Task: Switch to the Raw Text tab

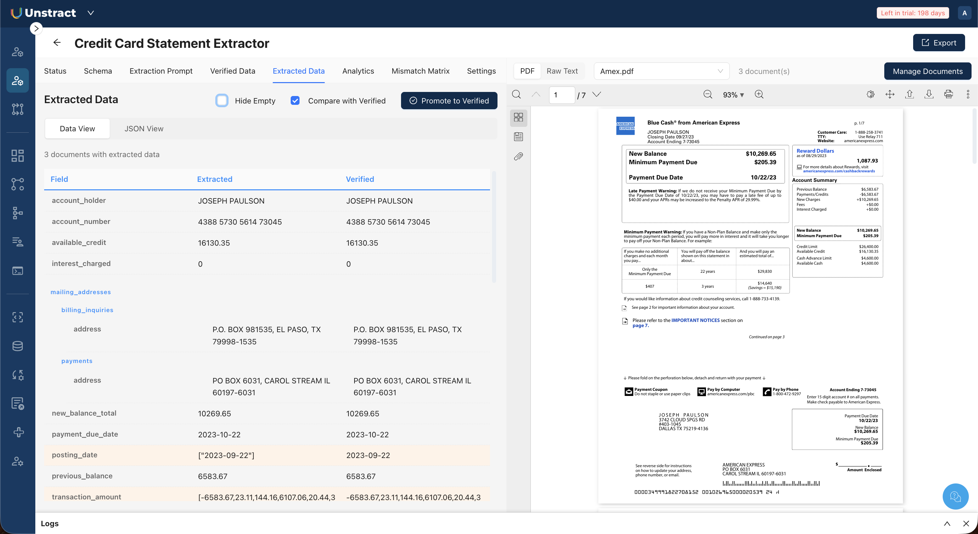Action: (x=562, y=71)
